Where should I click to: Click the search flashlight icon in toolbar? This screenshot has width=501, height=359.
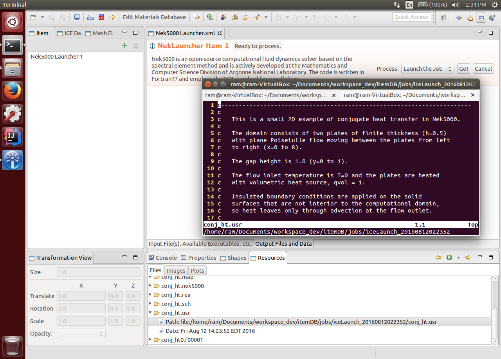pos(257,17)
